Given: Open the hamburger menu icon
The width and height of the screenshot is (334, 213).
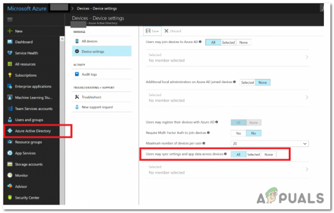Looking at the screenshot, I should (x=10, y=19).
